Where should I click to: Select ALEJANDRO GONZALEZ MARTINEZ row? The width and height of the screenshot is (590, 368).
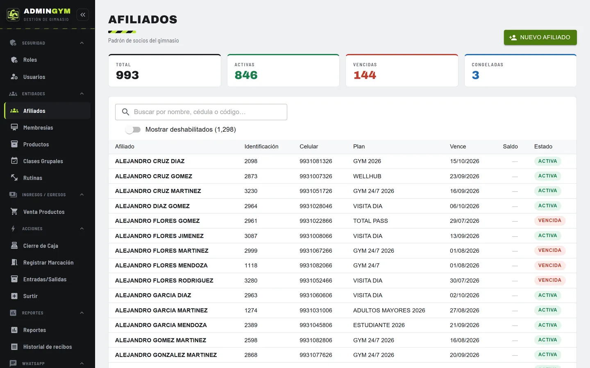343,355
